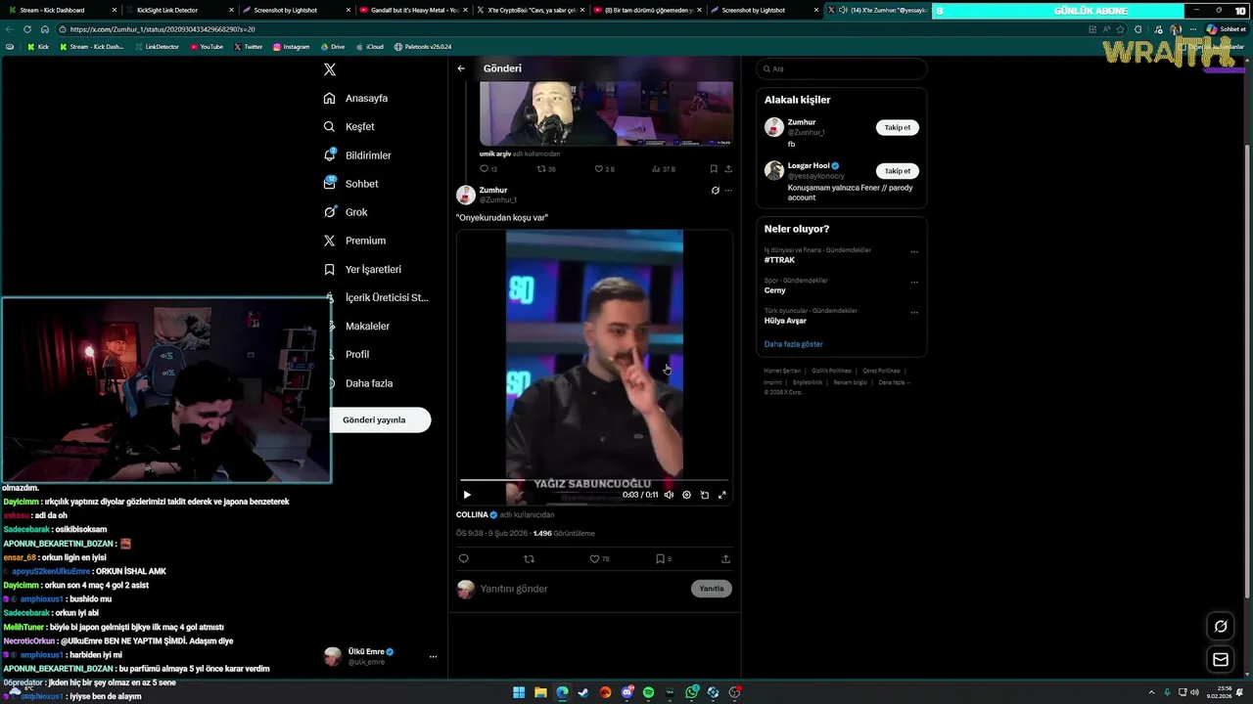Click the Ara search box
The width and height of the screenshot is (1253, 704).
click(842, 68)
